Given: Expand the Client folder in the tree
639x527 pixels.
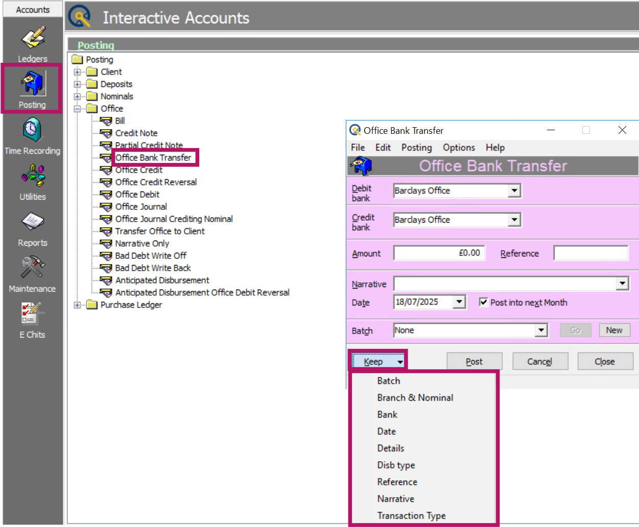Looking at the screenshot, I should (77, 72).
